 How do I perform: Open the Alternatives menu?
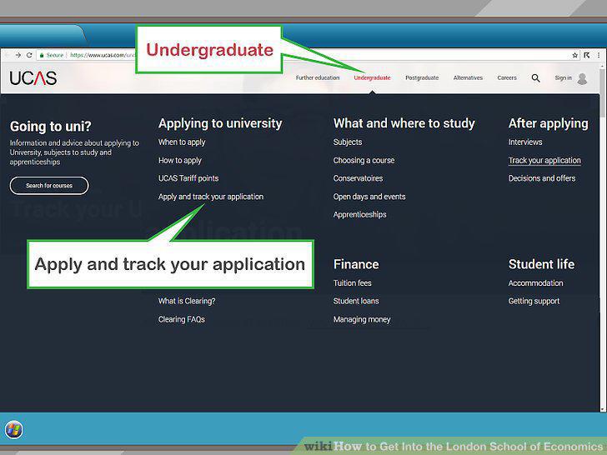468,77
